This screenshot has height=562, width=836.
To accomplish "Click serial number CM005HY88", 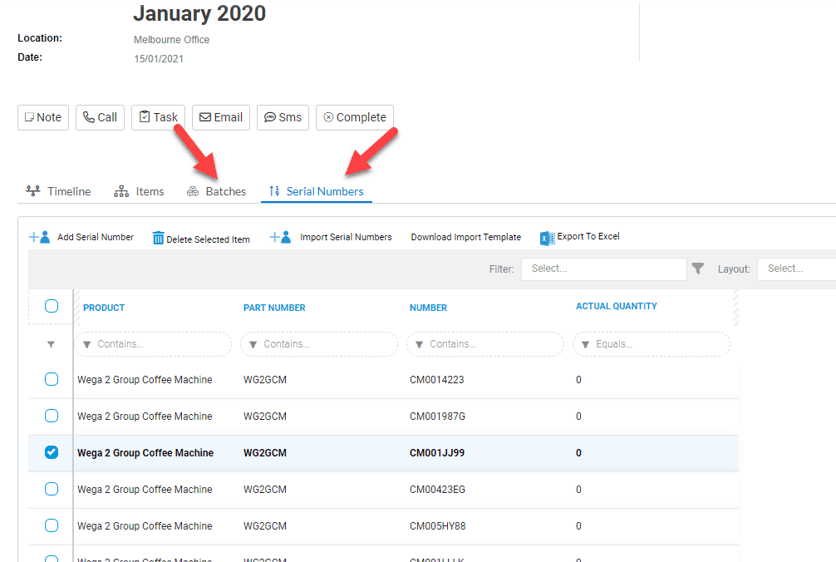I will tap(438, 526).
